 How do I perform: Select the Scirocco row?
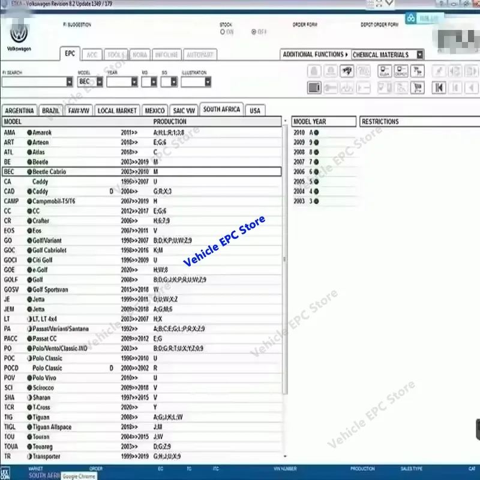(x=142, y=388)
